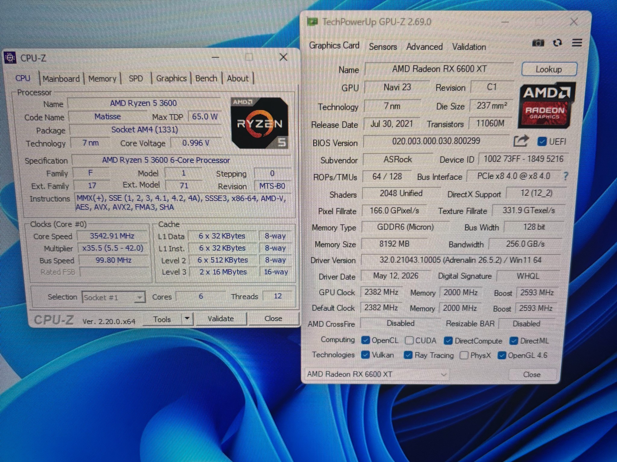This screenshot has width=617, height=462.
Task: Click the GPU value Navi 23
Action: (x=397, y=87)
